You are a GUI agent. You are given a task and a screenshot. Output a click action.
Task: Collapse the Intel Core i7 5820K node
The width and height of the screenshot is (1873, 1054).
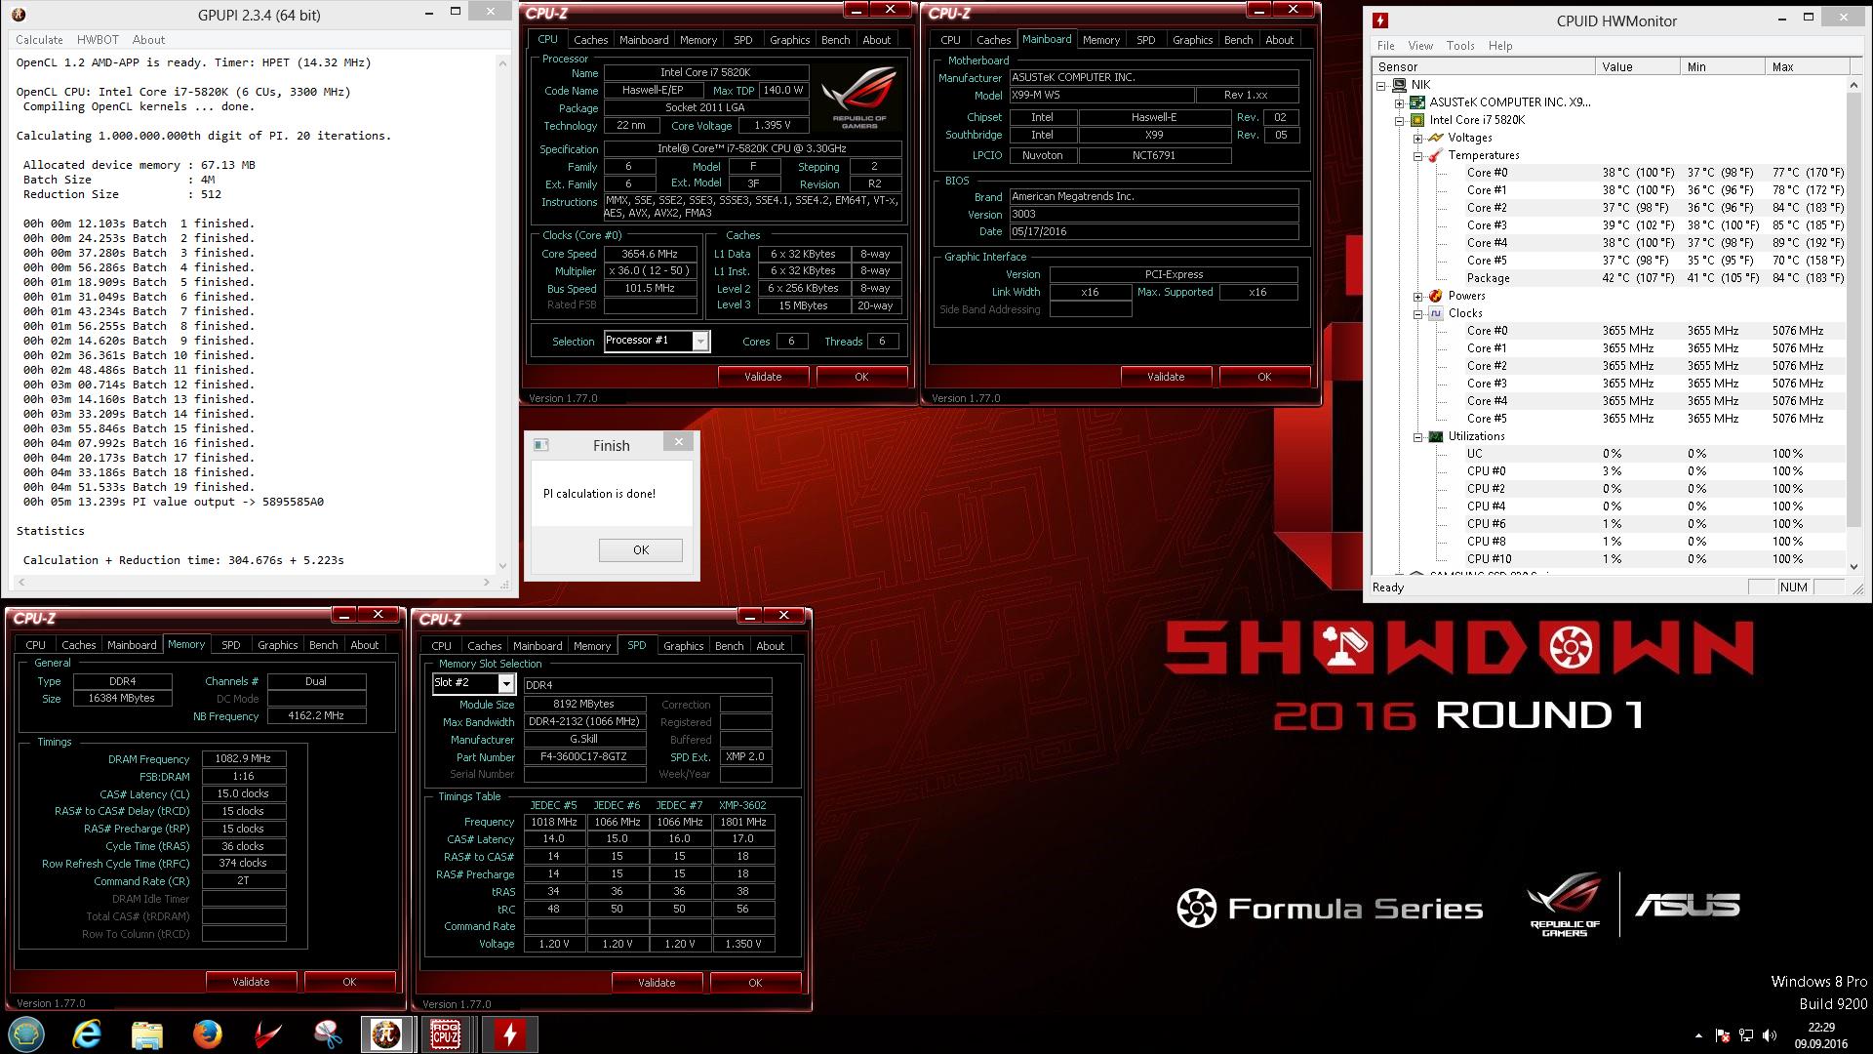[x=1399, y=120]
